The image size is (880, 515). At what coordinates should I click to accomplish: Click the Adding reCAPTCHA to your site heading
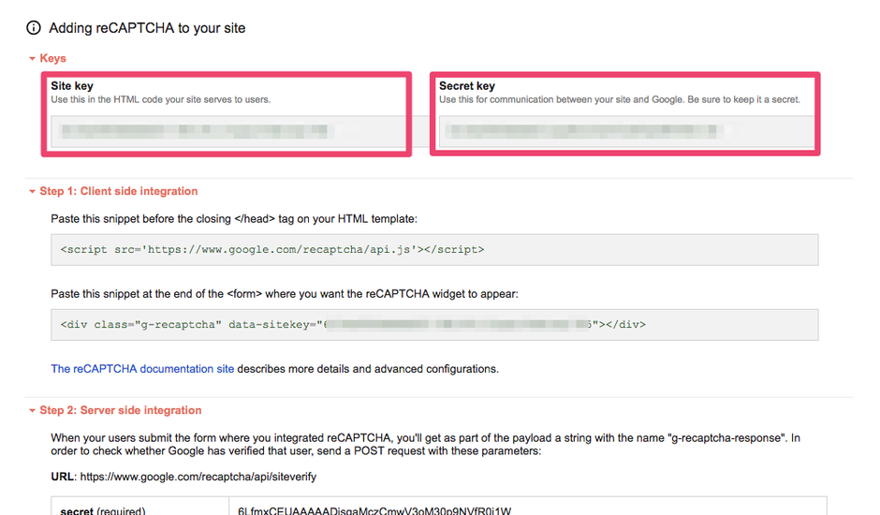coord(147,28)
